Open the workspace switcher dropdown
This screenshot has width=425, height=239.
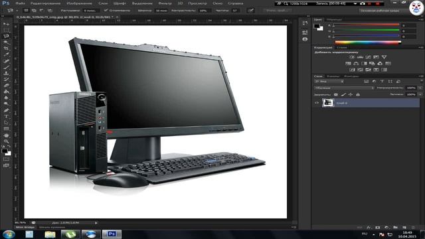[384, 11]
